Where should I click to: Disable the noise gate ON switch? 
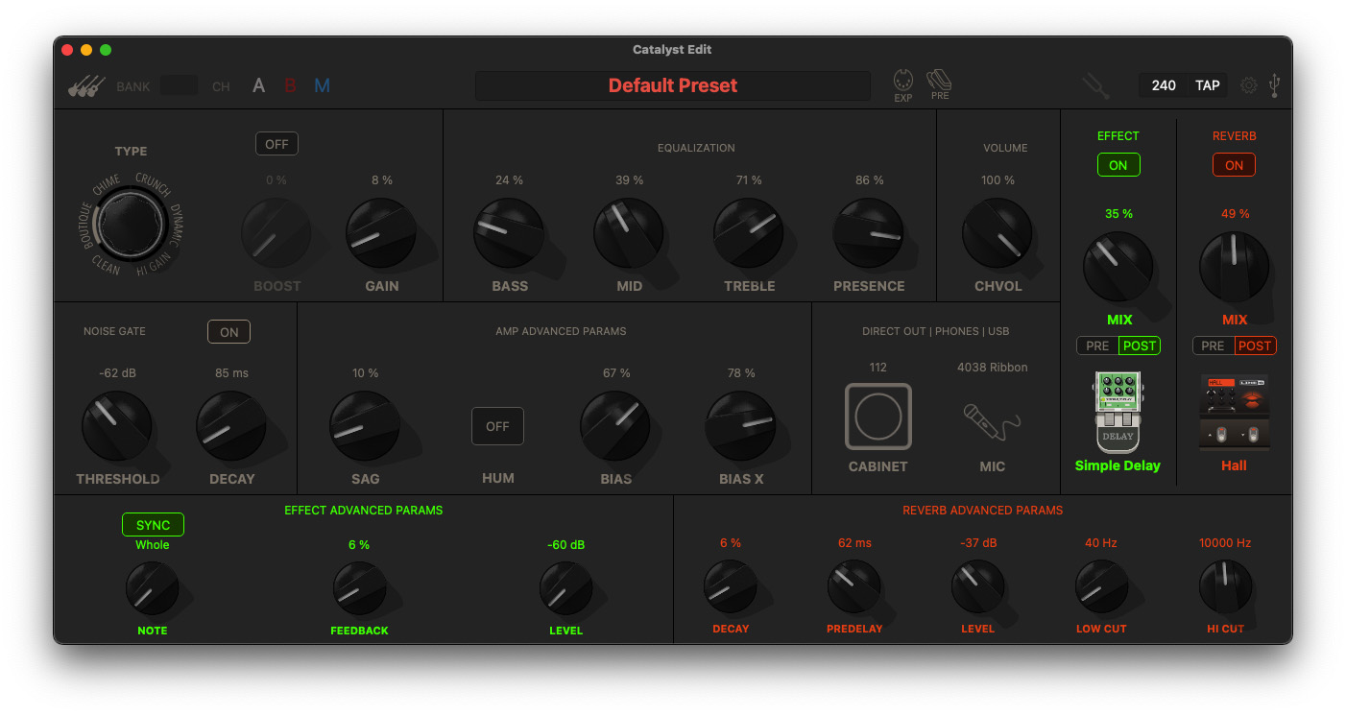(x=228, y=331)
